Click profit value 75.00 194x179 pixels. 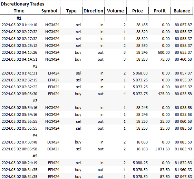pos(165,59)
